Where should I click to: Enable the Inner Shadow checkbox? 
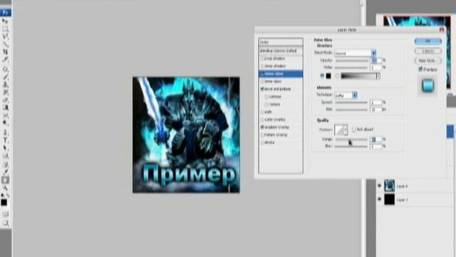coord(262,66)
